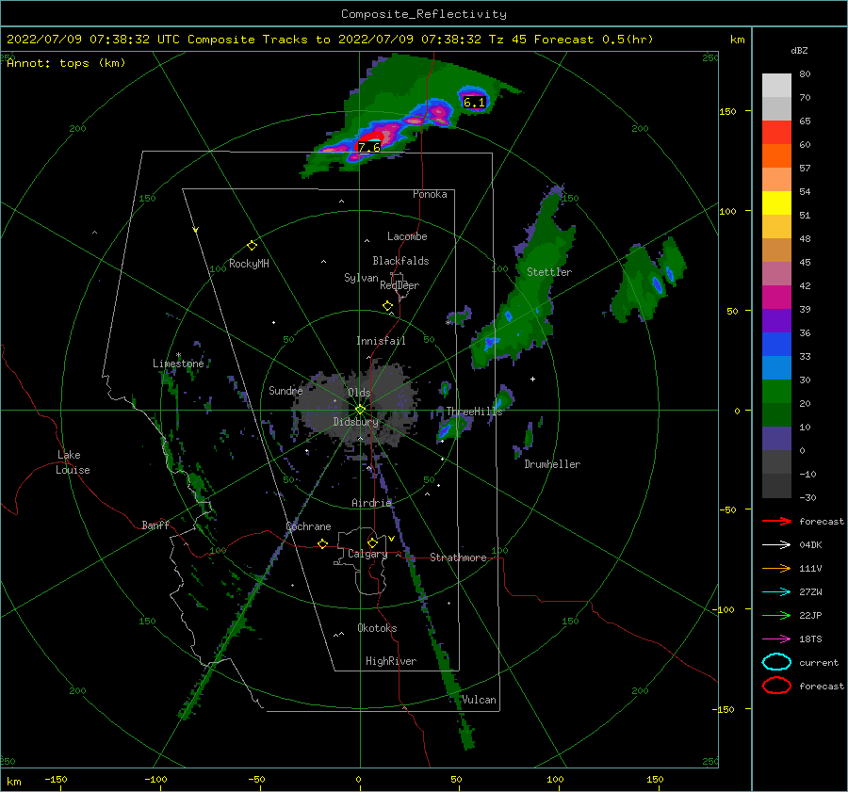Click the Stettler town label

click(x=549, y=272)
